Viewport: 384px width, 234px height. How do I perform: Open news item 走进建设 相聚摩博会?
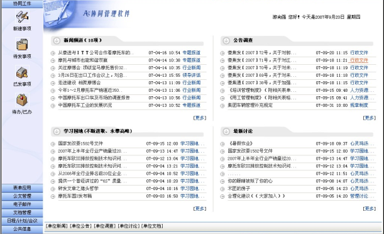pyautogui.click(x=79, y=83)
